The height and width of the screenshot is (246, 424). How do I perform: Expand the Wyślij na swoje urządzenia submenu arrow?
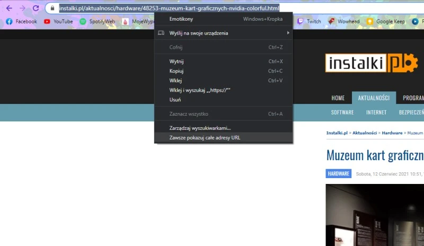(x=288, y=33)
